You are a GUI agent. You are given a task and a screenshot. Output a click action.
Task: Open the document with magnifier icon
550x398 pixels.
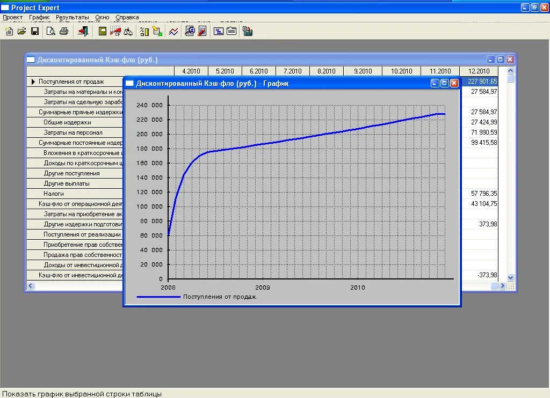[190, 32]
